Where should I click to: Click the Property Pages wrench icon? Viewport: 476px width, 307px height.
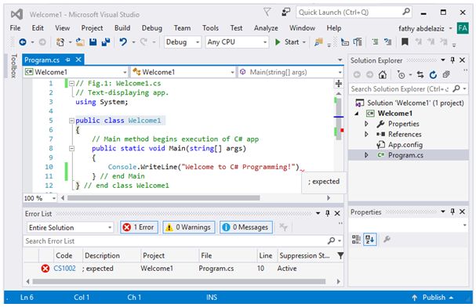point(387,239)
